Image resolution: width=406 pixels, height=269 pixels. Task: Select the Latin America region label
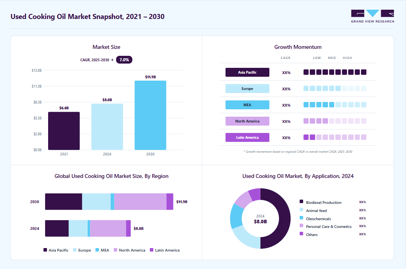tap(247, 137)
